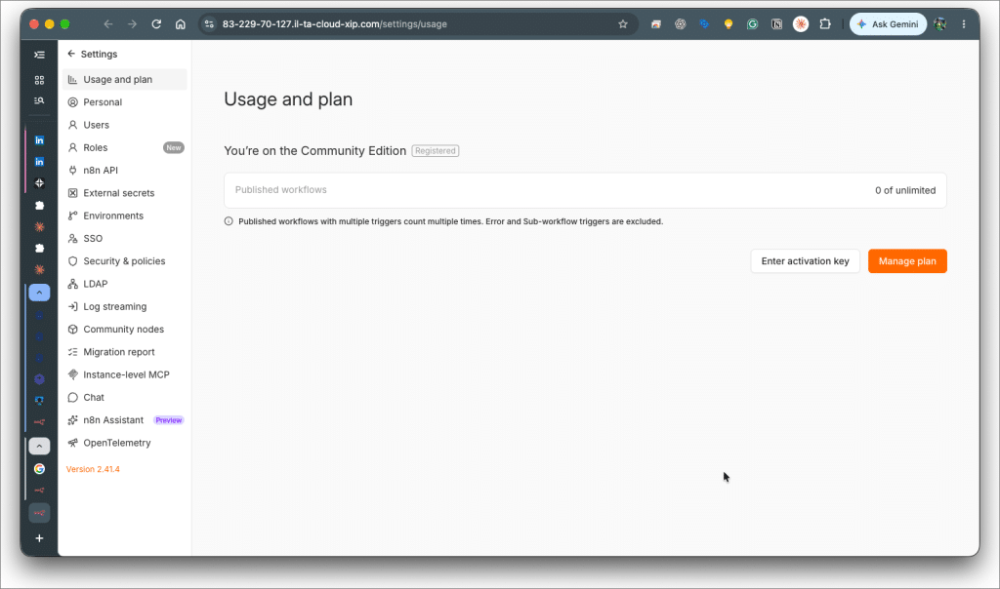Image resolution: width=1000 pixels, height=589 pixels.
Task: Open the tab groups grid icon
Action: click(x=39, y=80)
